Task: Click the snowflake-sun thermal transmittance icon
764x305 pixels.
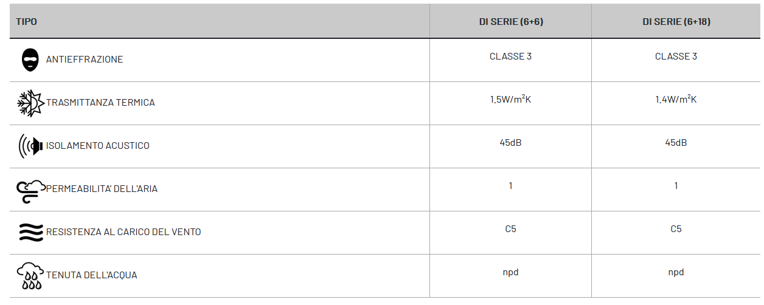Action: (x=30, y=103)
